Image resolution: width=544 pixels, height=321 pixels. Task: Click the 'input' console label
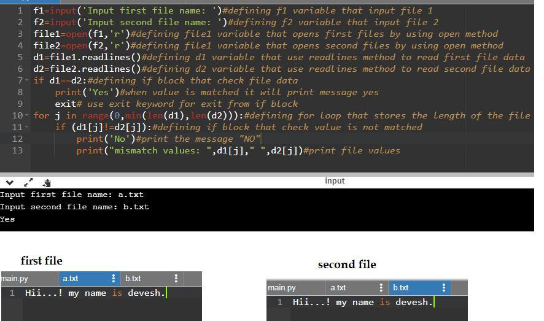[335, 181]
